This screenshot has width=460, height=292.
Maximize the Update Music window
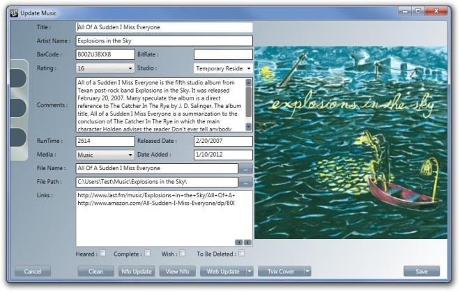tap(417, 11)
